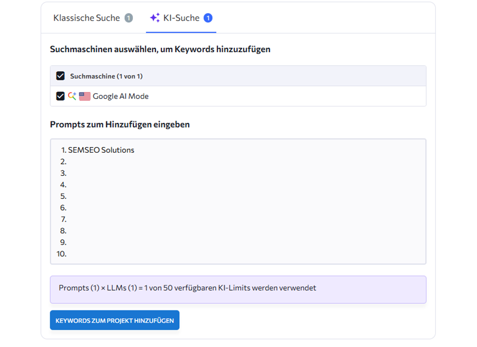Screen dimensions: 477x347
Task: Click the Suchmaschine (1 von 1) header label
Action: (x=106, y=76)
